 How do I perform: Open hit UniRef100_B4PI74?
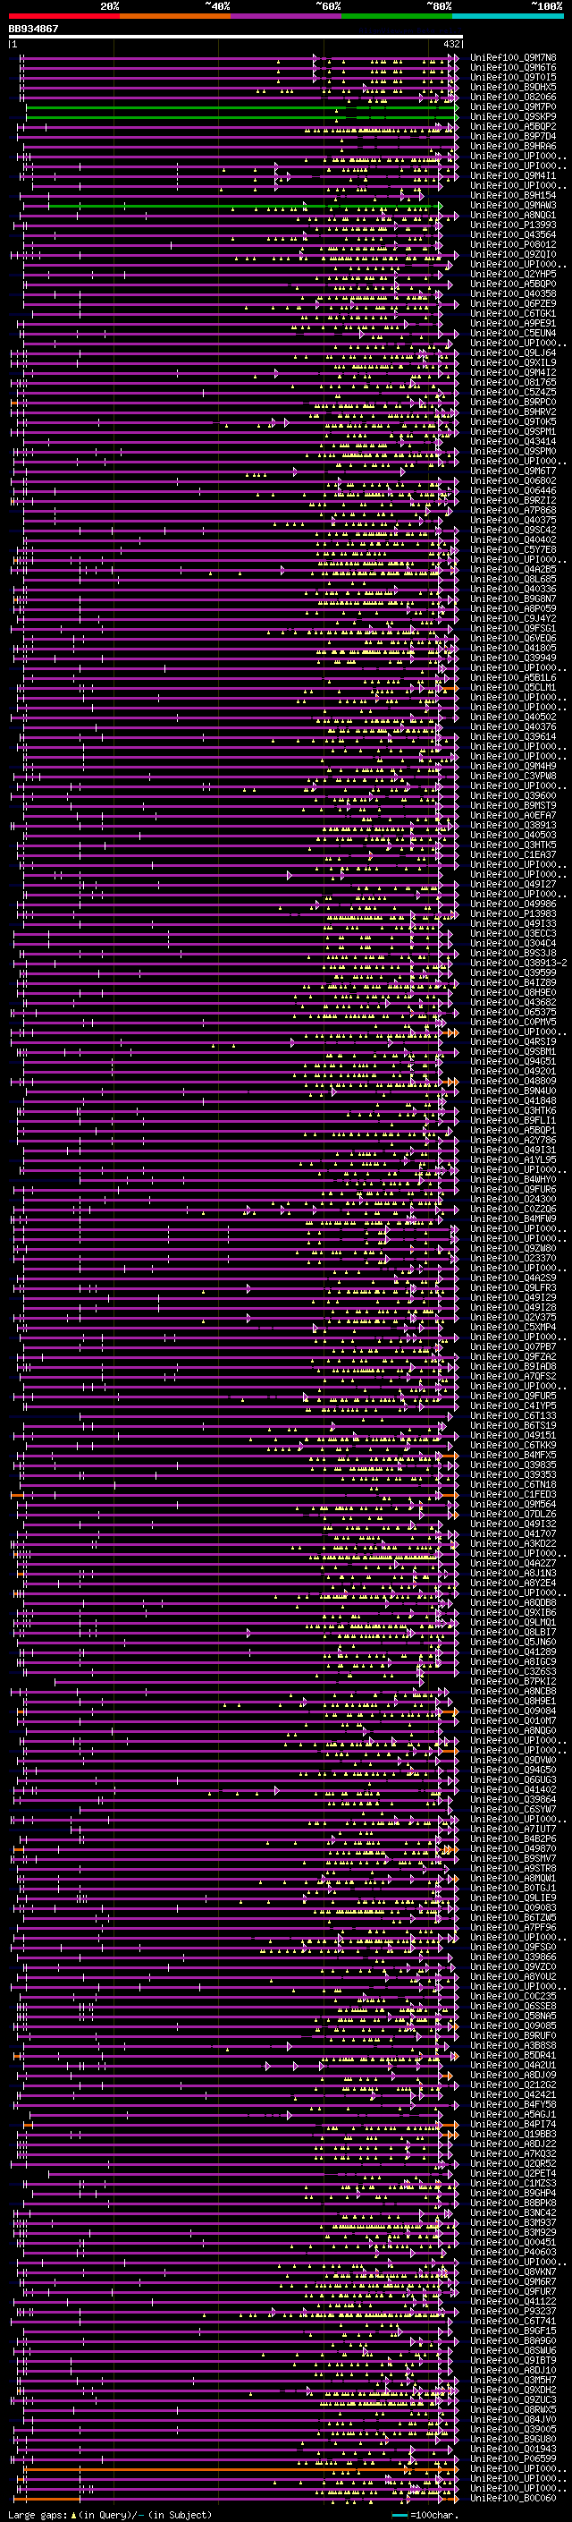(x=513, y=2125)
